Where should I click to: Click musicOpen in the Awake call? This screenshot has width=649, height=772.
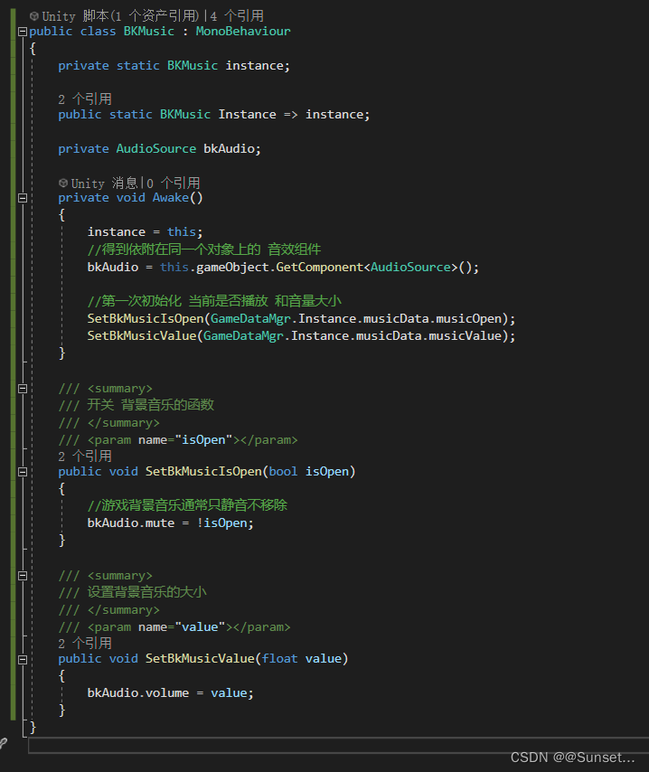(469, 318)
